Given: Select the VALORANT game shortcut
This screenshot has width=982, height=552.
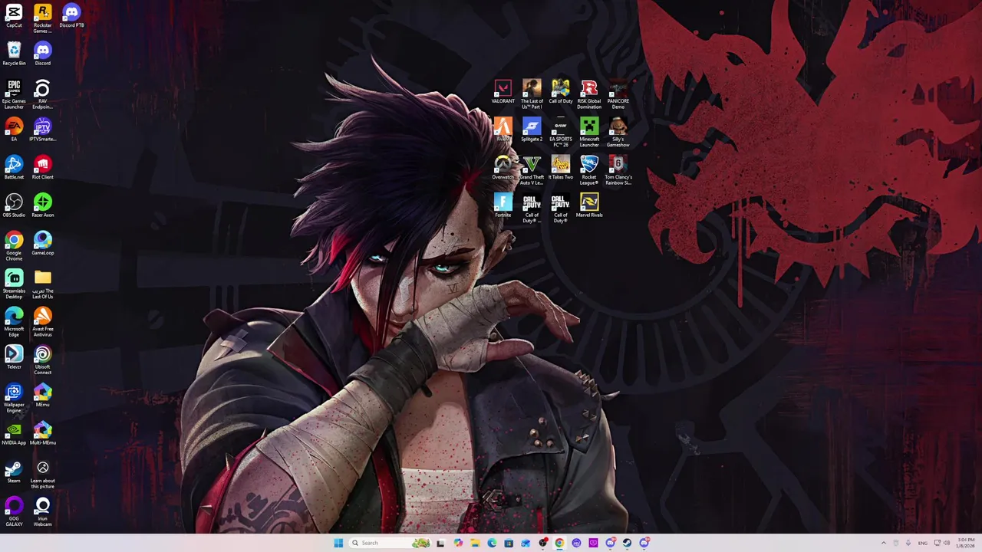Looking at the screenshot, I should (x=503, y=91).
